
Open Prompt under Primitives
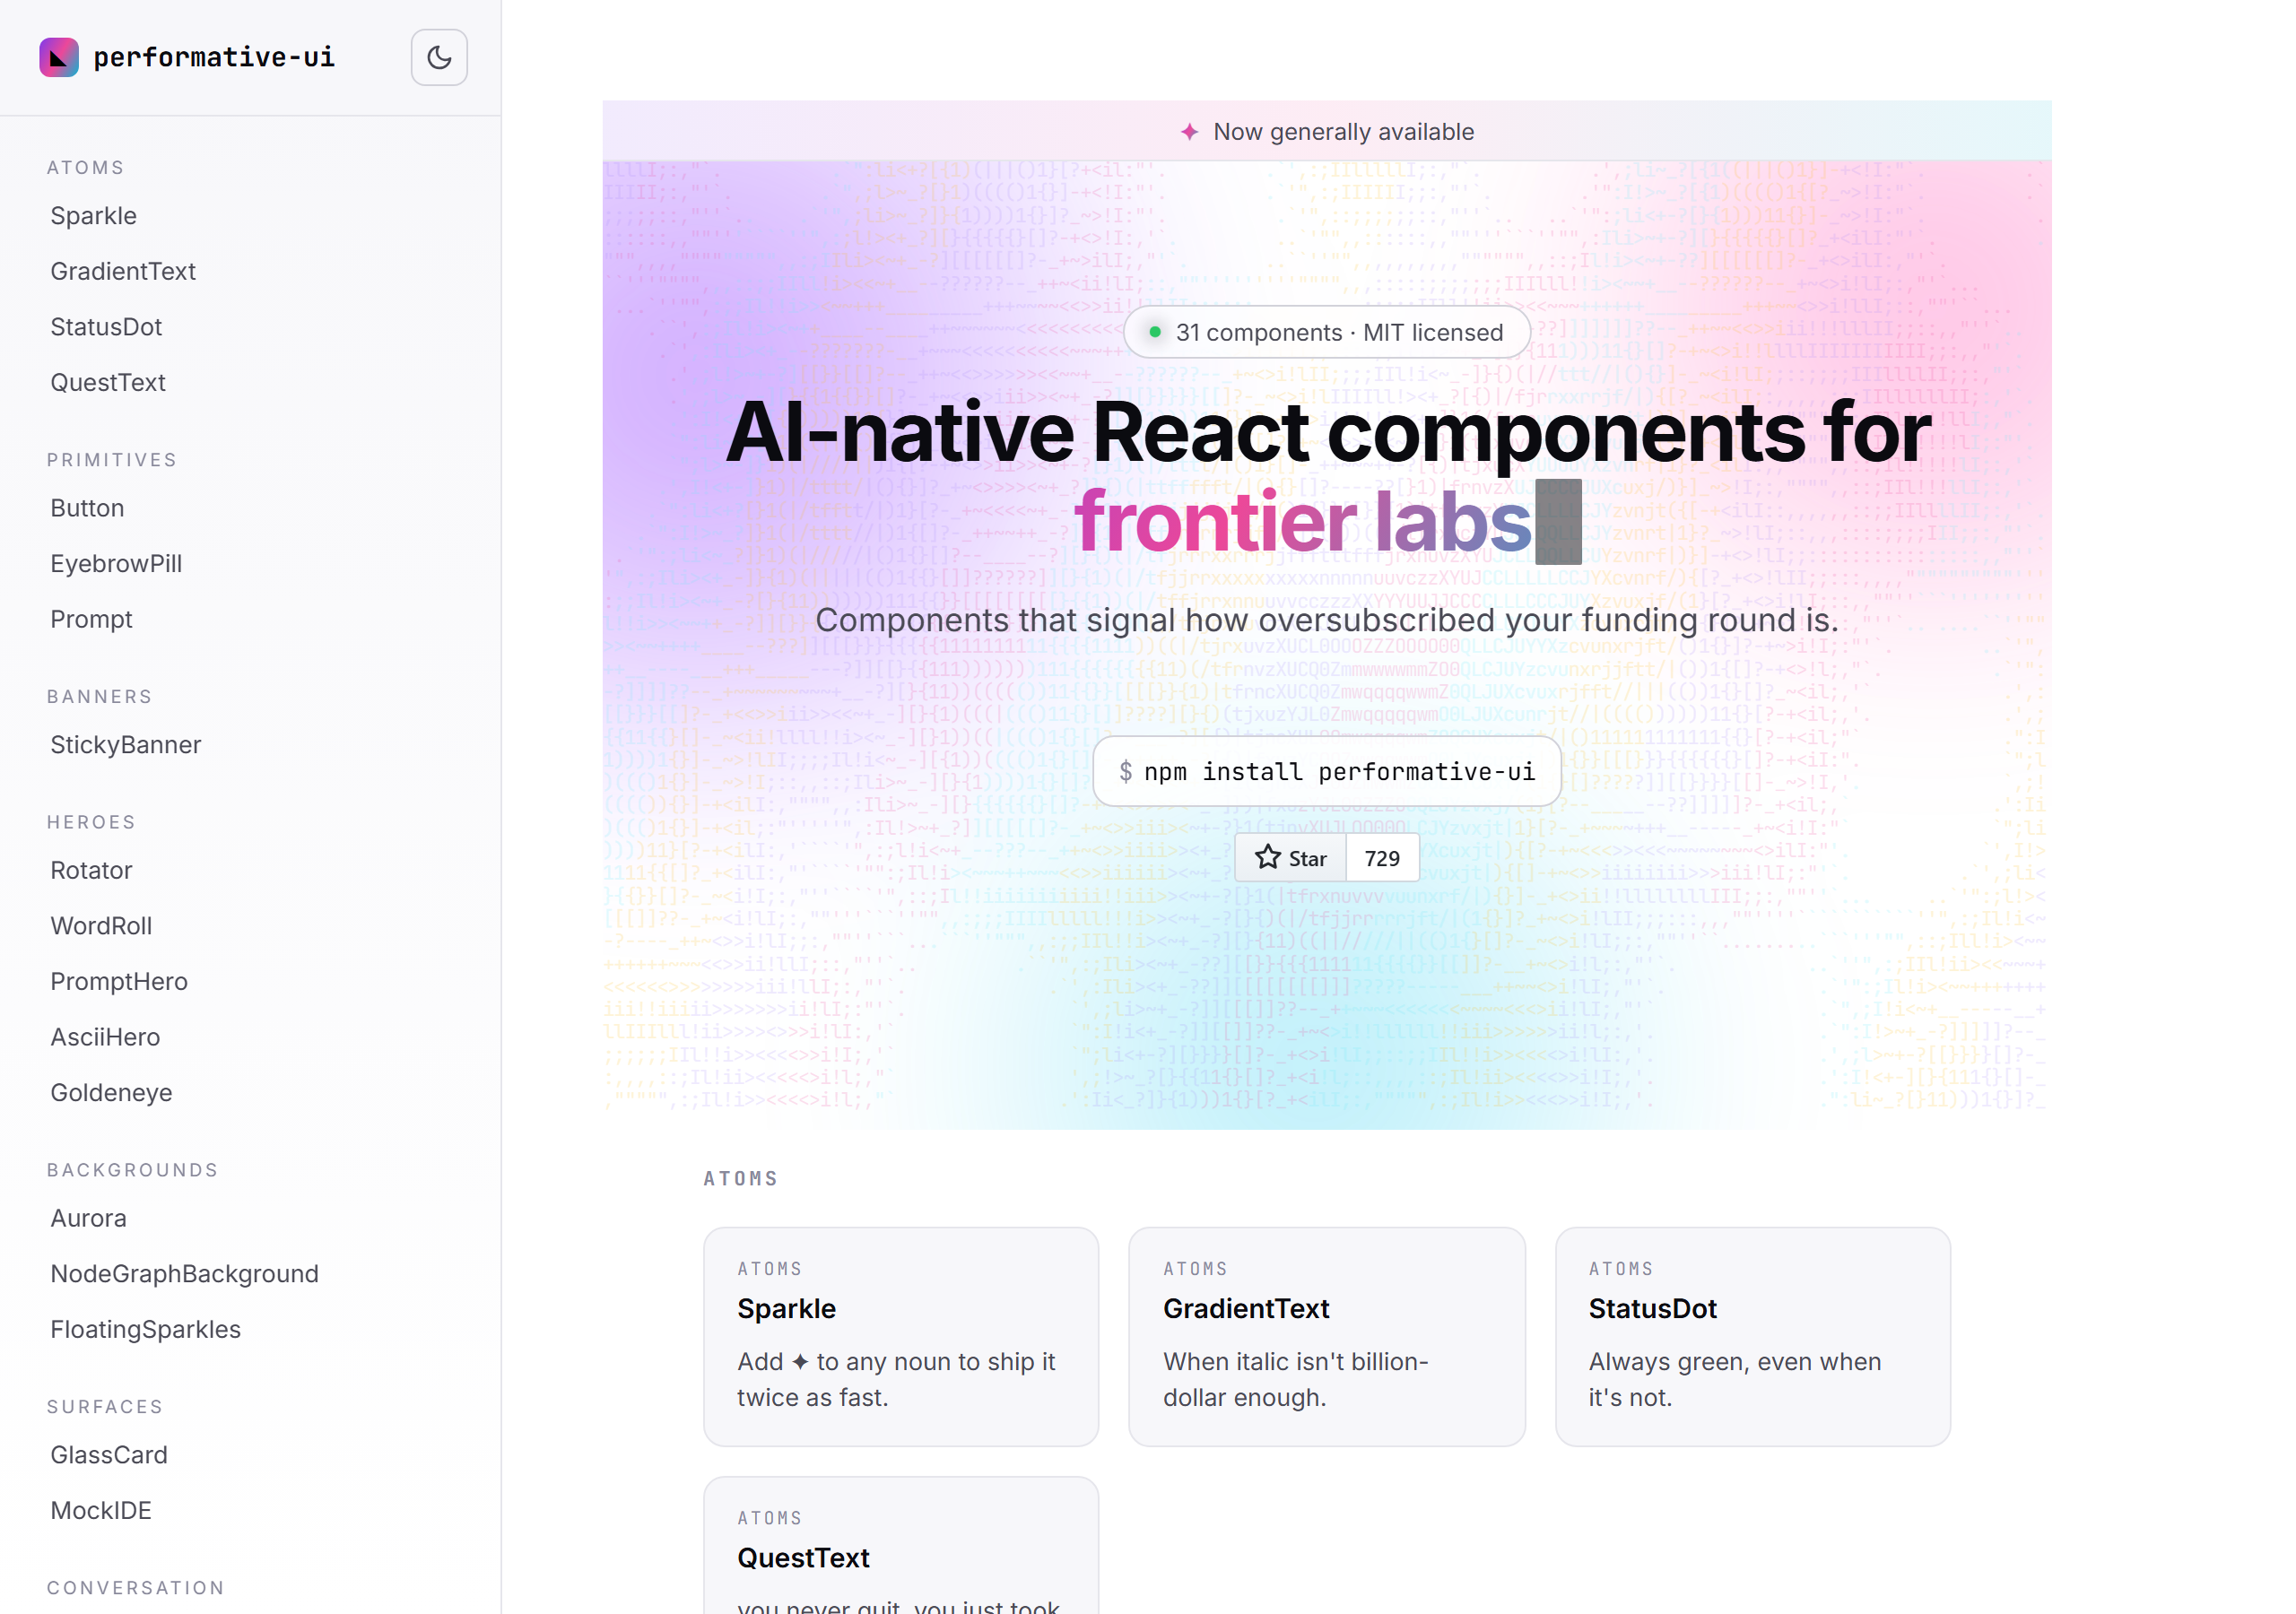(91, 620)
